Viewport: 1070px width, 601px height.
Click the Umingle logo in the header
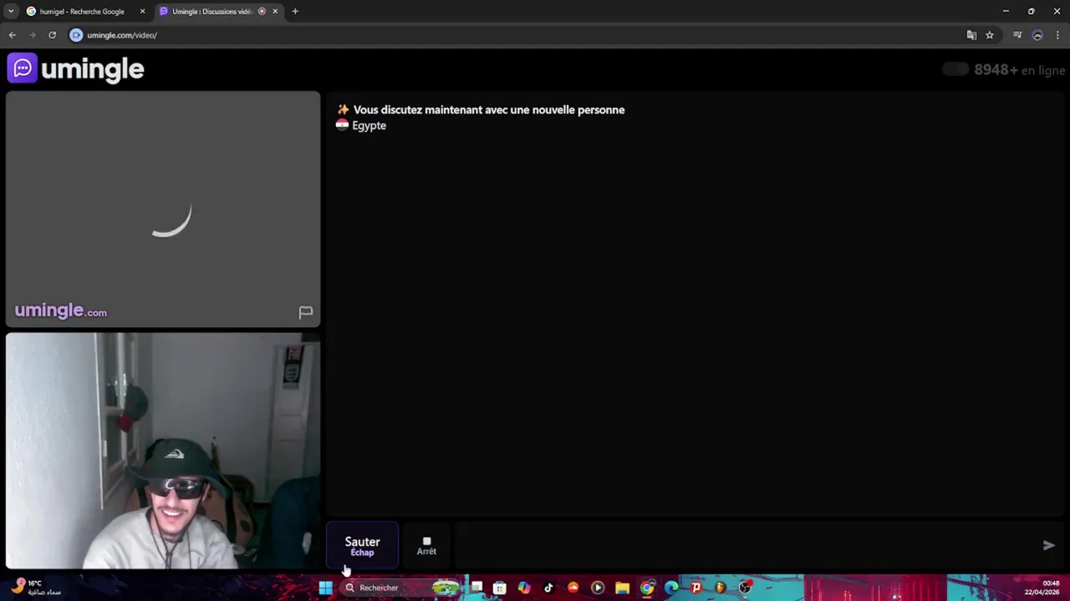click(76, 68)
